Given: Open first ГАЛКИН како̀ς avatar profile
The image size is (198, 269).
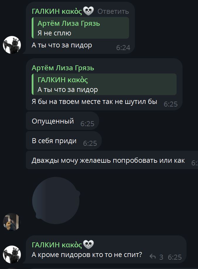Looking at the screenshot, I should [12, 45].
